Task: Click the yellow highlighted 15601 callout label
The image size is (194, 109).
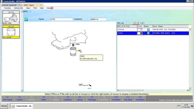Action: [x=79, y=51]
